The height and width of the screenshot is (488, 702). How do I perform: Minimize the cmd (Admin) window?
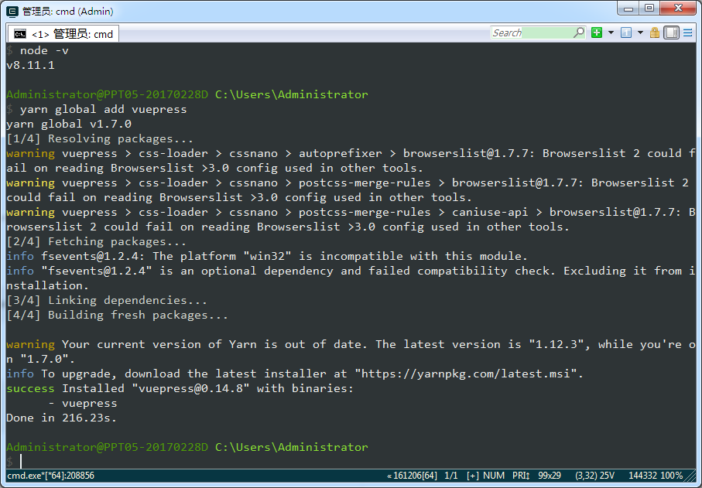[628, 8]
